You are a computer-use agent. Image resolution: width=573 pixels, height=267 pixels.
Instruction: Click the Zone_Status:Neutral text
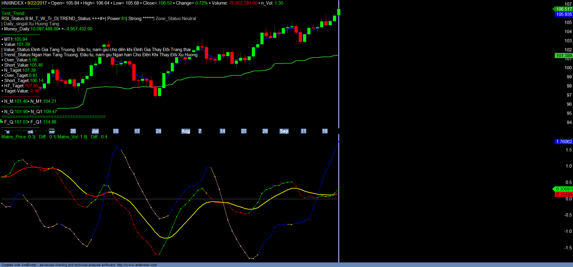coord(176,19)
